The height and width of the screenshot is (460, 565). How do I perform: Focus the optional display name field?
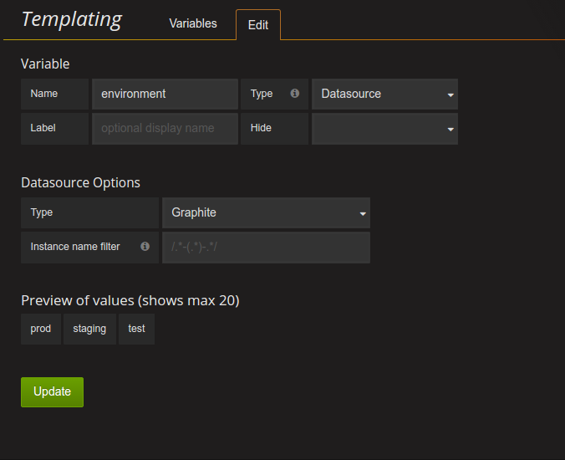pos(165,129)
